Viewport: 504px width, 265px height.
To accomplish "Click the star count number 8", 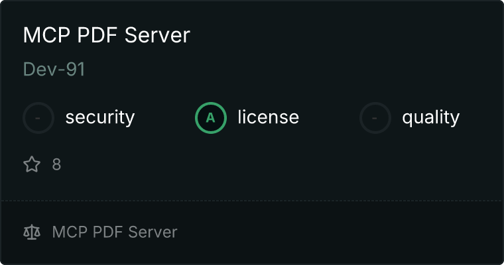I will 56,164.
